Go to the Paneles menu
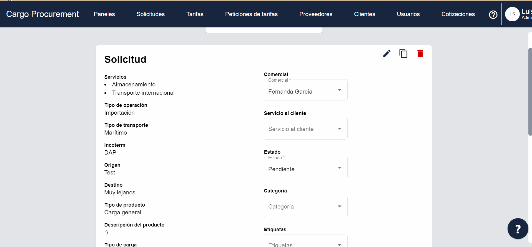This screenshot has width=532, height=247. 104,14
